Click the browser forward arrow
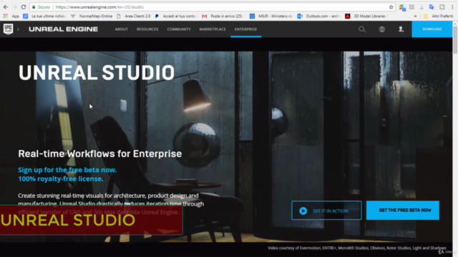Image resolution: width=458 pixels, height=257 pixels. tap(14, 7)
